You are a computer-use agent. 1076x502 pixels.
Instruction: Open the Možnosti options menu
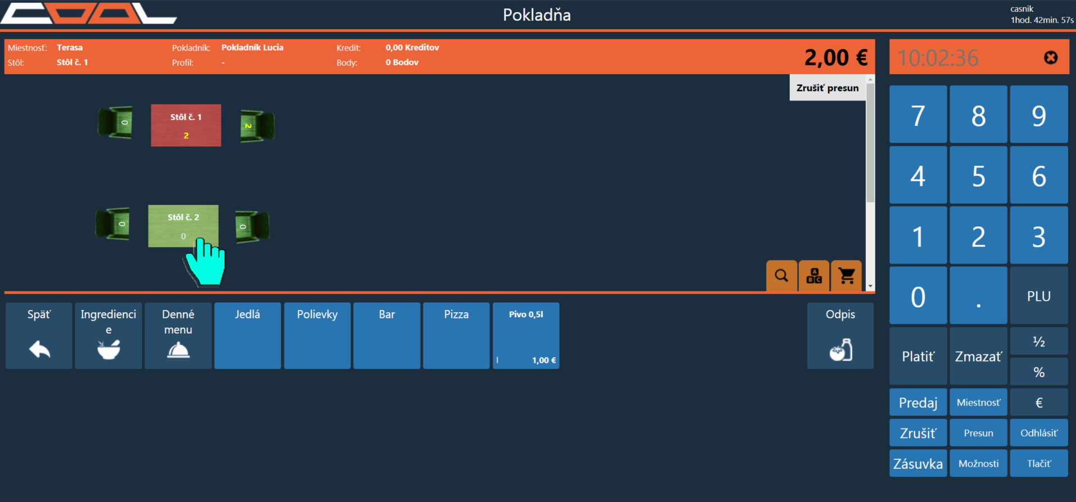pos(978,463)
